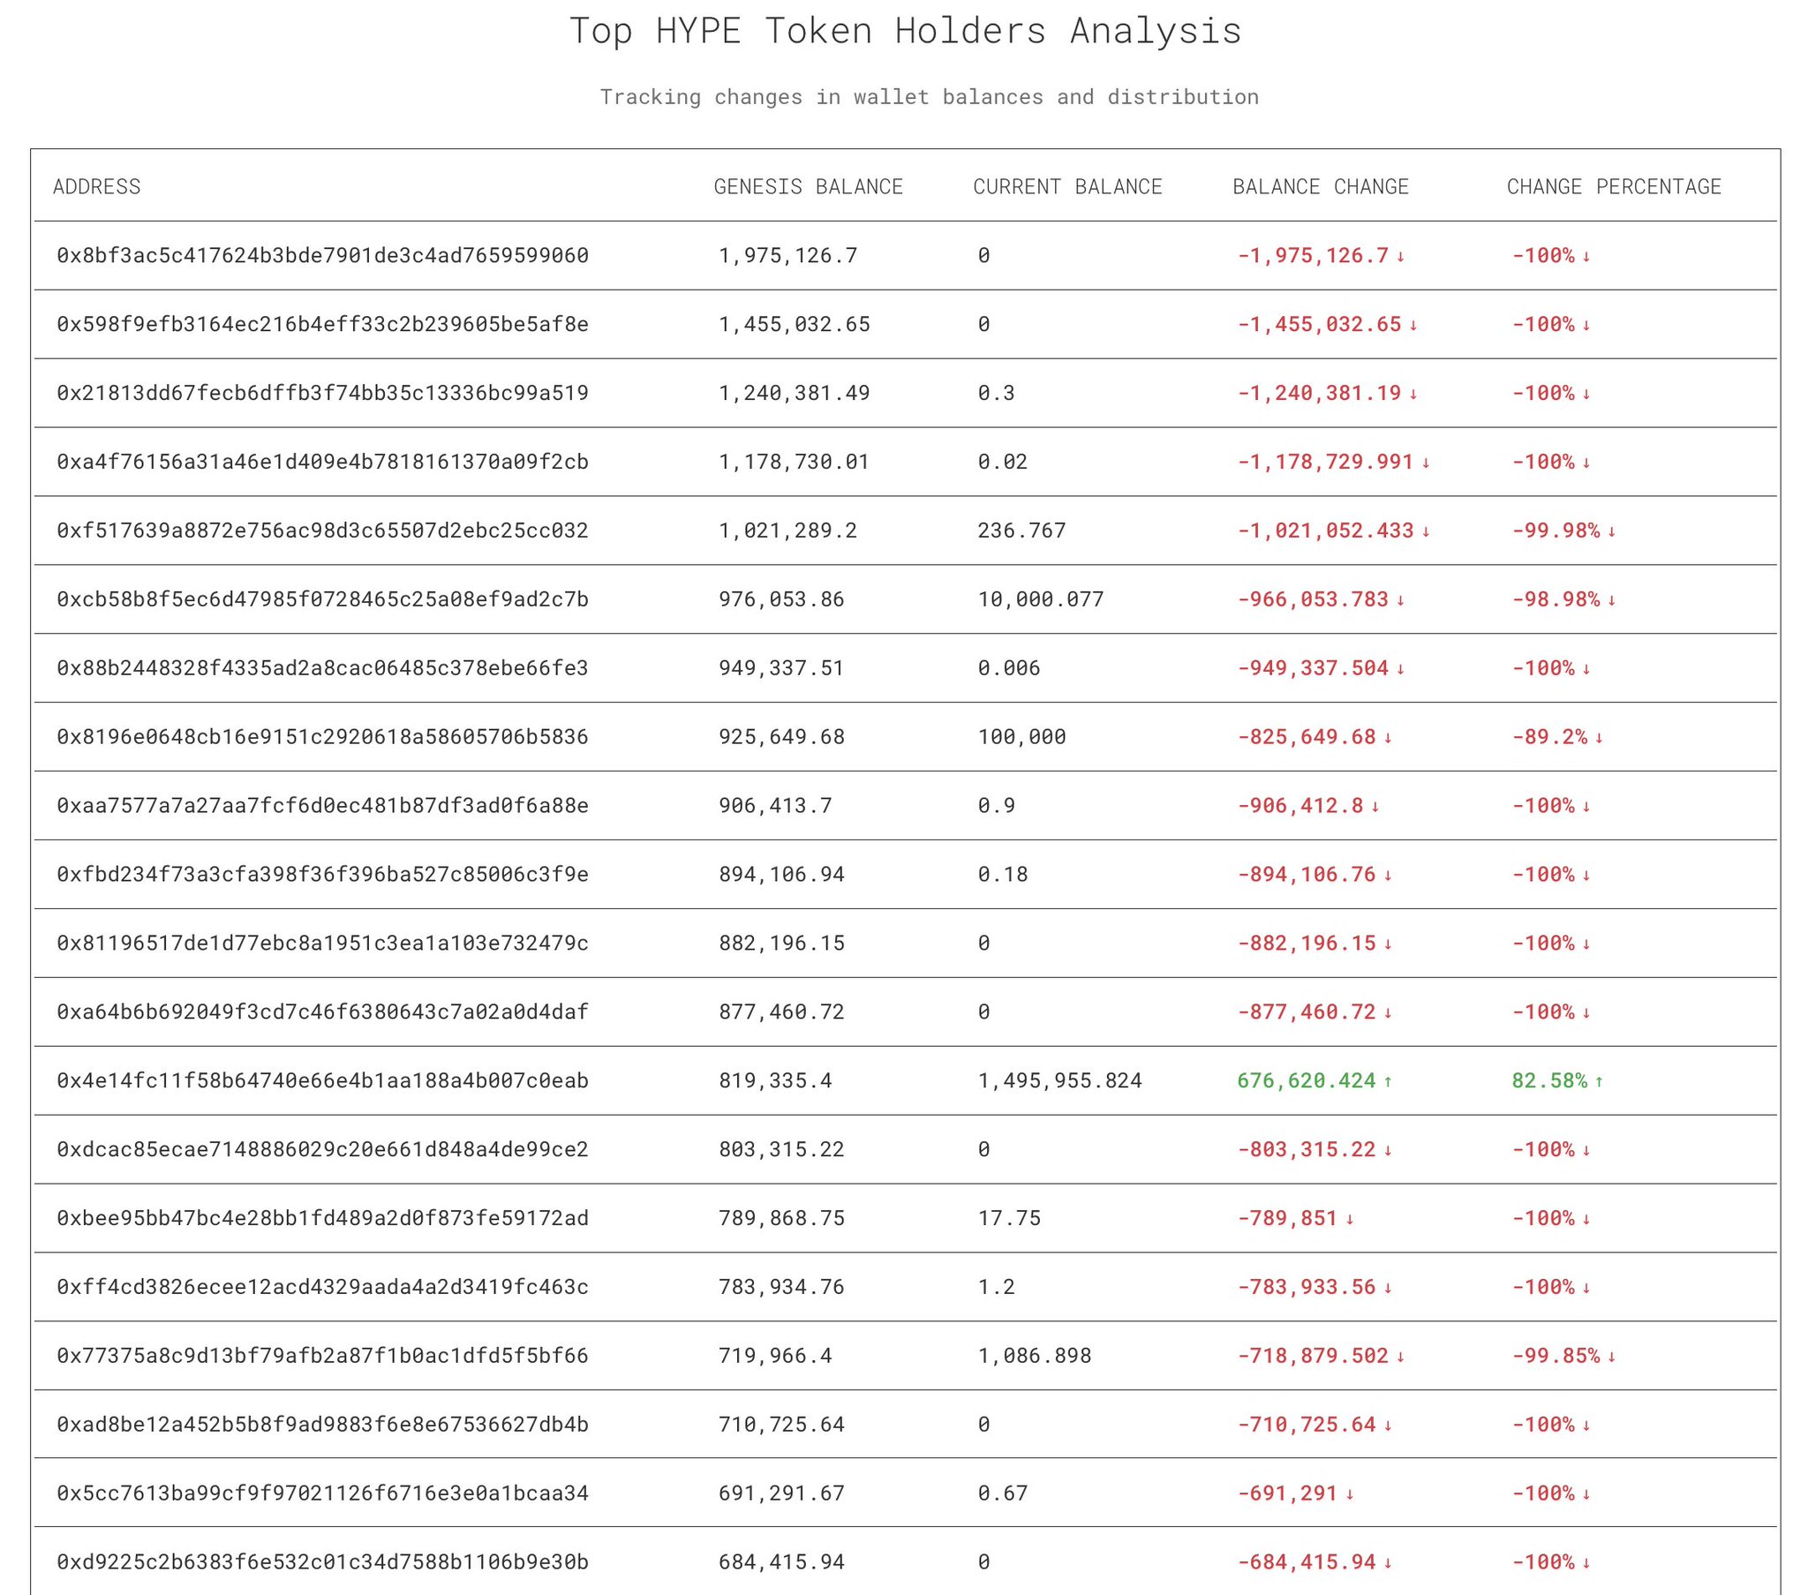Screen dimensions: 1808x1595
Task: Open the address starting with 0xd9225c2b
Action: 323,1561
